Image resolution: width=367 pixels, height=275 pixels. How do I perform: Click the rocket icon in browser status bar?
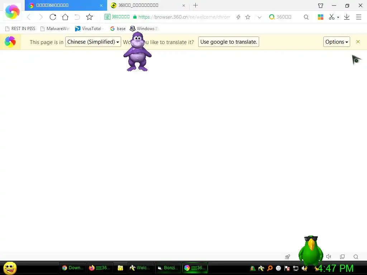[288, 257]
